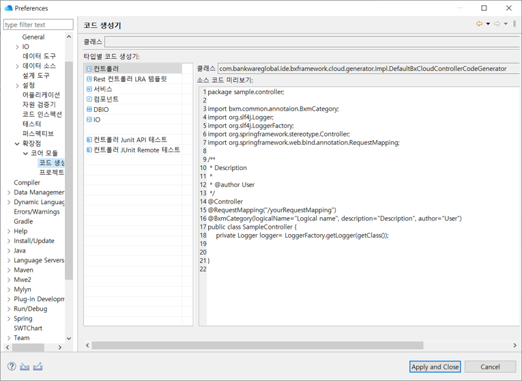Expand the Run/Debug tree node
The width and height of the screenshot is (522, 381).
pos(9,309)
